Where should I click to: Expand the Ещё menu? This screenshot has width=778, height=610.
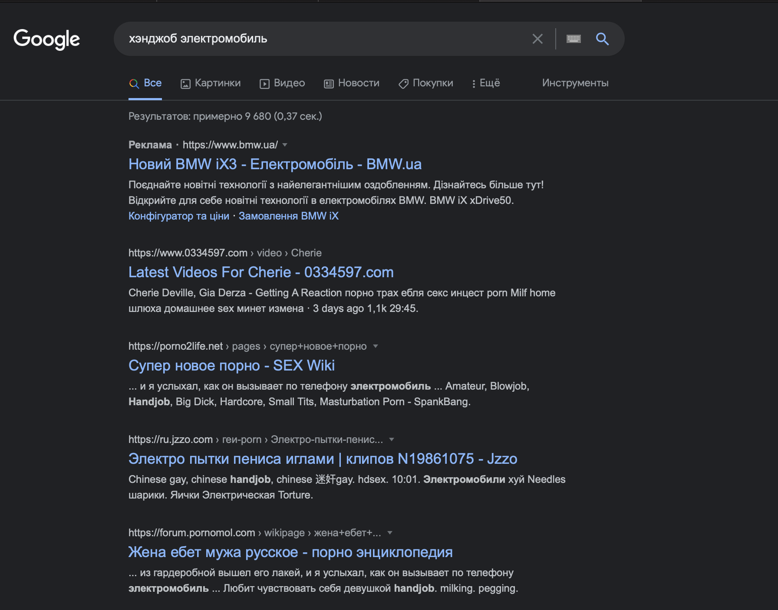[486, 83]
